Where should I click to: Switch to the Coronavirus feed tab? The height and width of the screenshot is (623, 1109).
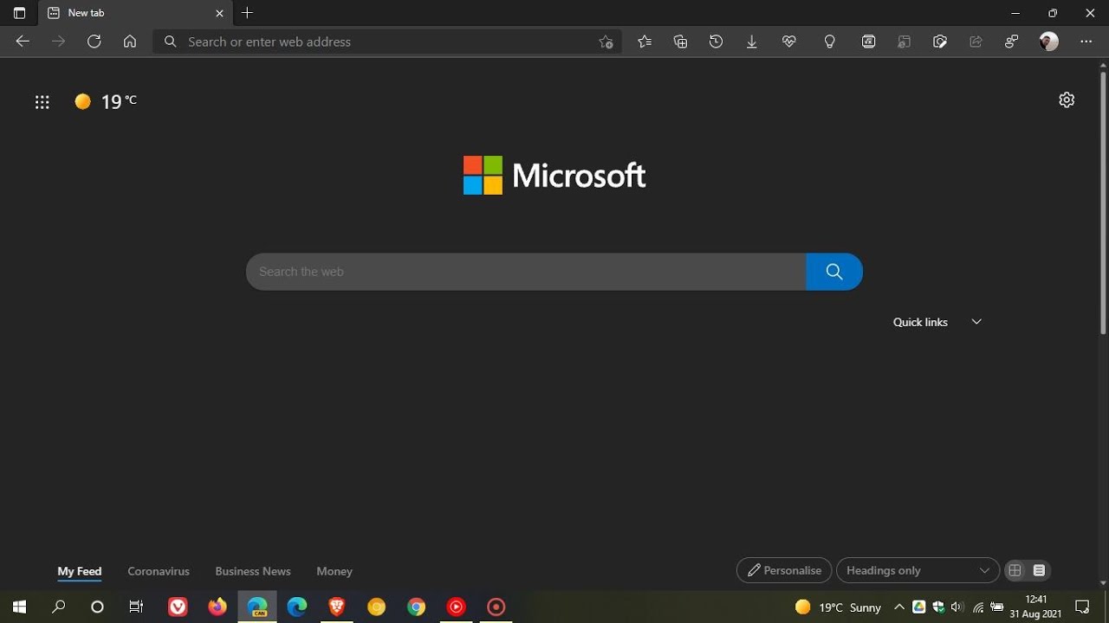pos(159,571)
